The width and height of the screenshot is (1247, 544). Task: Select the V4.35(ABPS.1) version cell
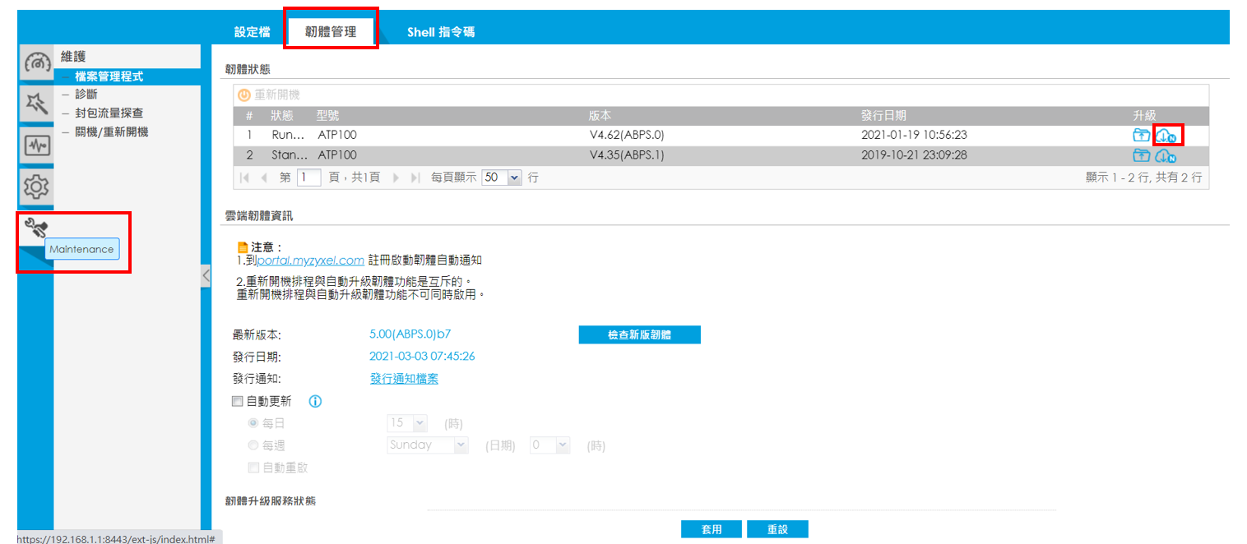click(x=627, y=155)
